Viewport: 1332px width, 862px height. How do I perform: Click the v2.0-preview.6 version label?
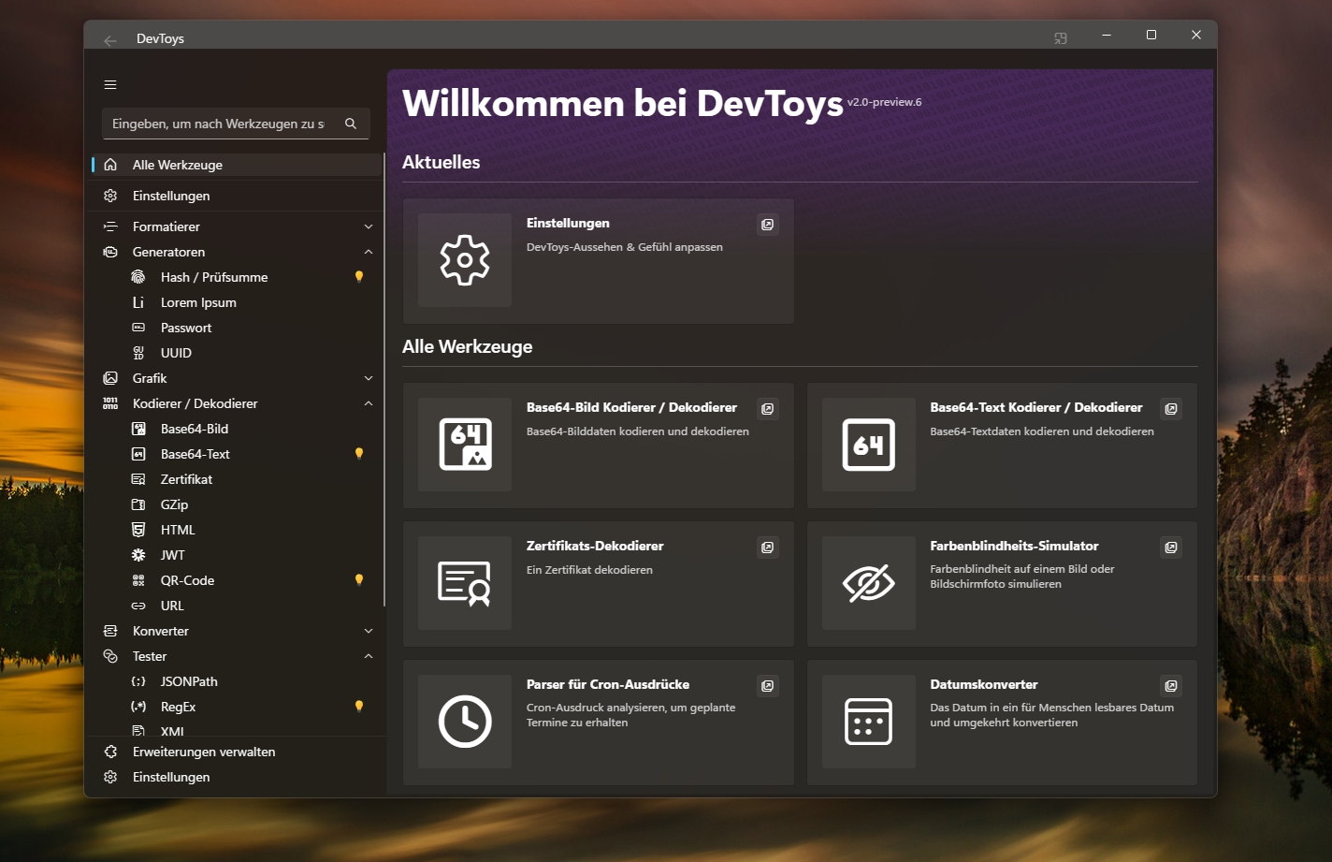(884, 102)
